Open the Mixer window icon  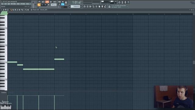[96, 6]
